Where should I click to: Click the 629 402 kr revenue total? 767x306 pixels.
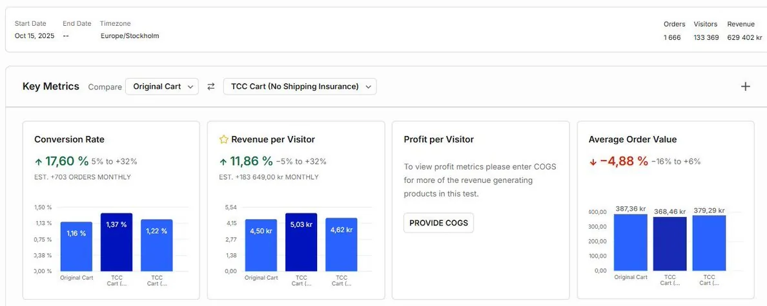click(x=744, y=37)
